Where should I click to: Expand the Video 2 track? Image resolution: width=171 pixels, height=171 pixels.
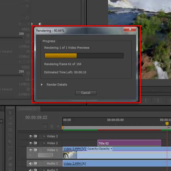click(44, 143)
